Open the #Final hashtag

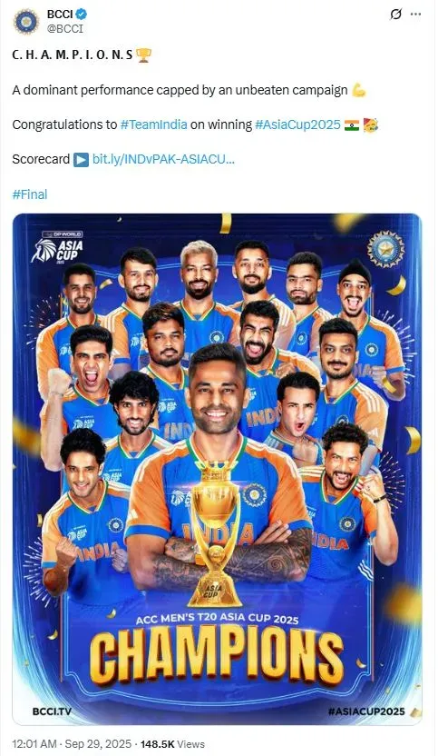click(x=30, y=194)
